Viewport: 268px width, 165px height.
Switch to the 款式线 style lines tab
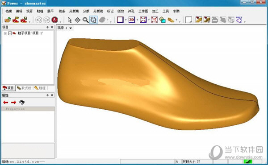pyautogui.click(x=24, y=88)
